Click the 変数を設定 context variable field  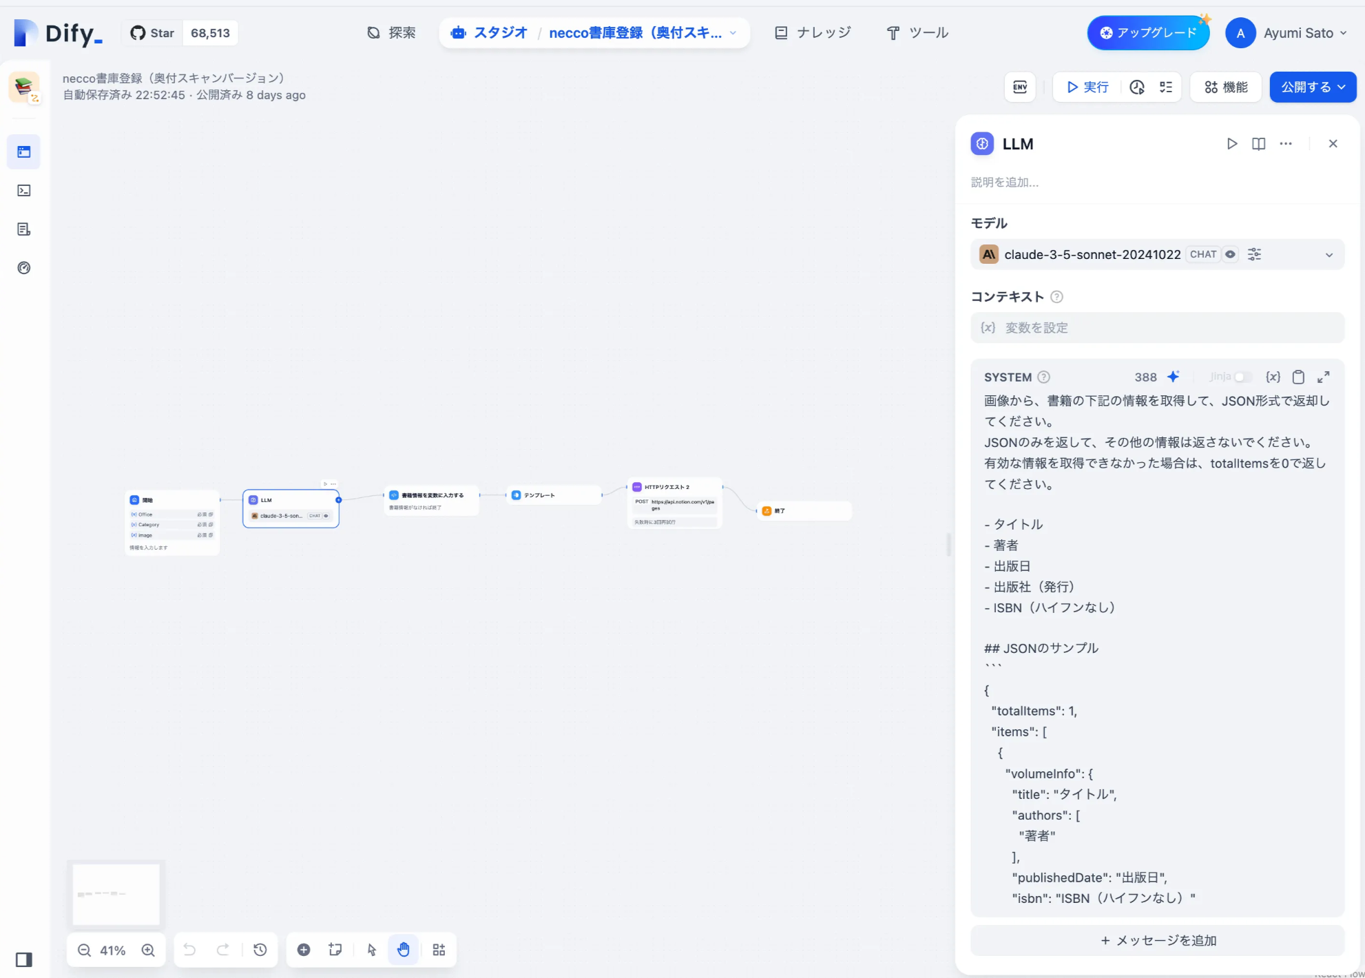coord(1157,328)
